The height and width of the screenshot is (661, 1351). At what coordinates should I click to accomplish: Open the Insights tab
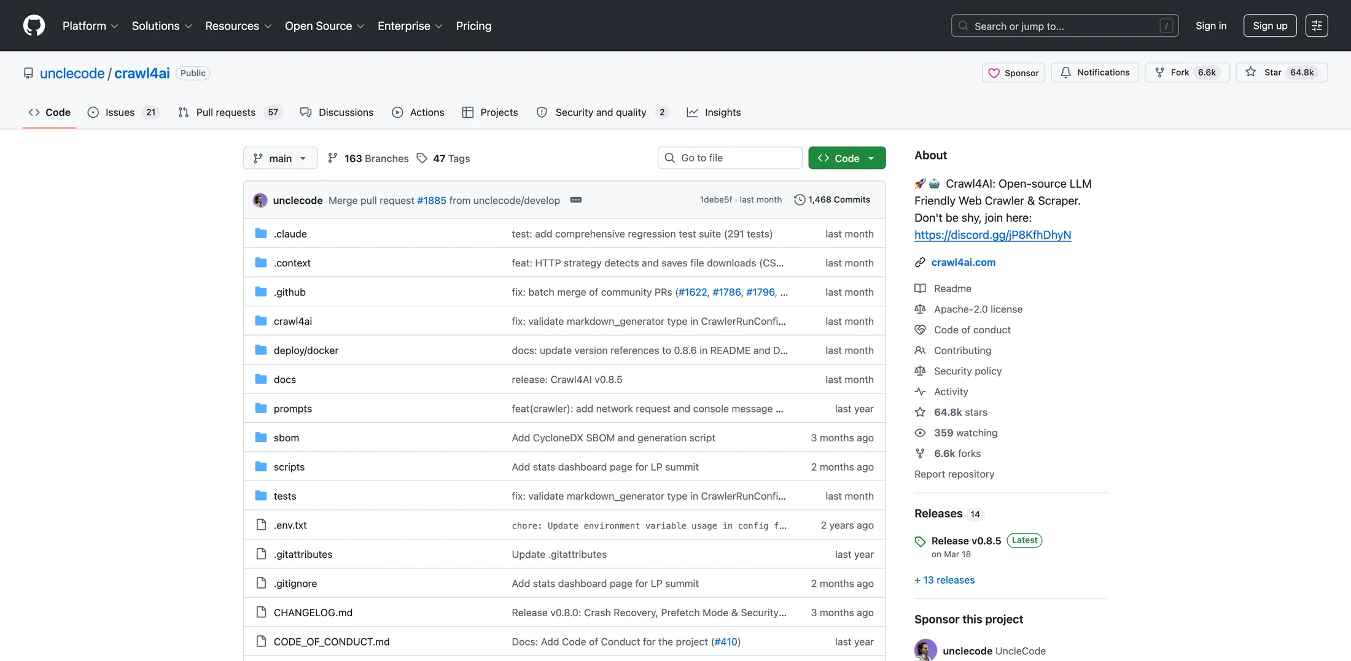714,112
